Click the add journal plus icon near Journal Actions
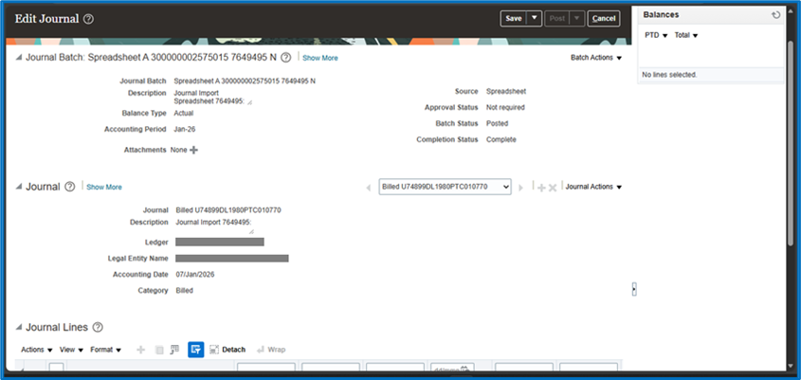 click(541, 188)
